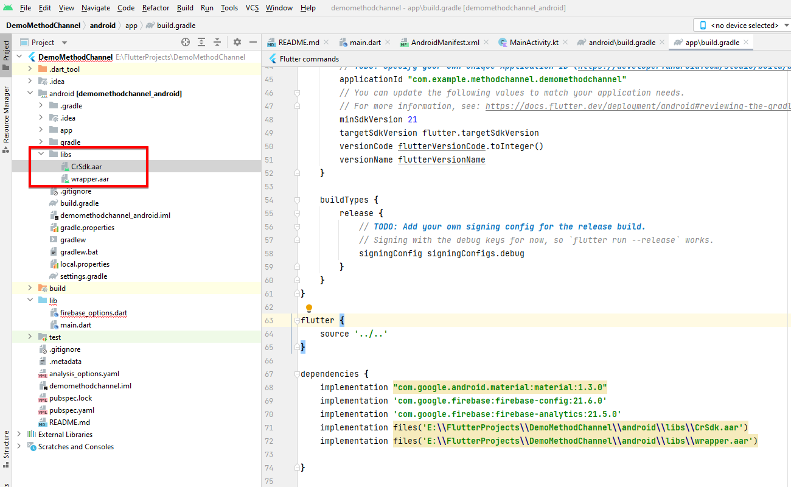The height and width of the screenshot is (487, 791).
Task: Click the Flutter commands link
Action: tap(309, 59)
